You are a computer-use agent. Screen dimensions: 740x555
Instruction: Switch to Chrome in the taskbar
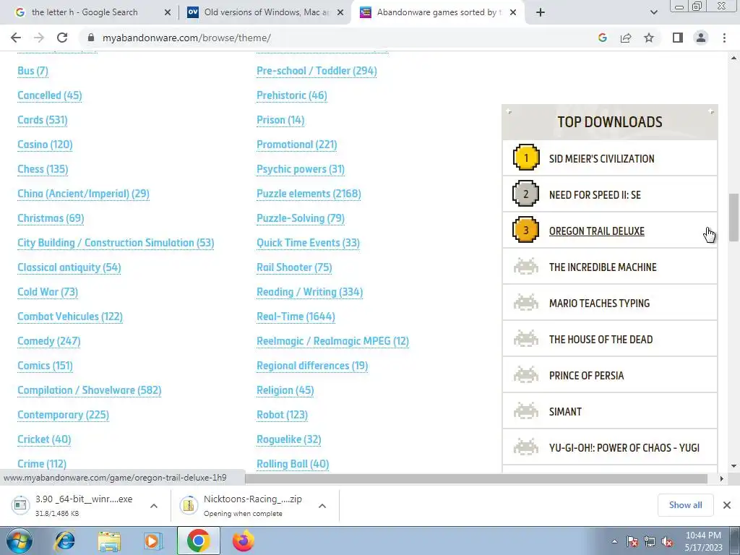198,541
